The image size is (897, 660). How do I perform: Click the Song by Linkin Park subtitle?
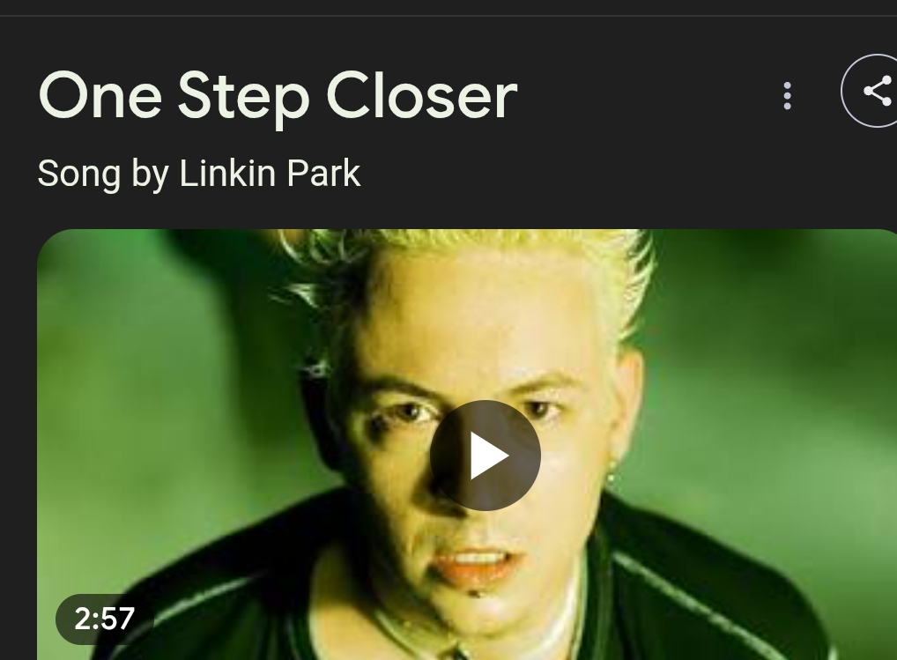point(199,174)
